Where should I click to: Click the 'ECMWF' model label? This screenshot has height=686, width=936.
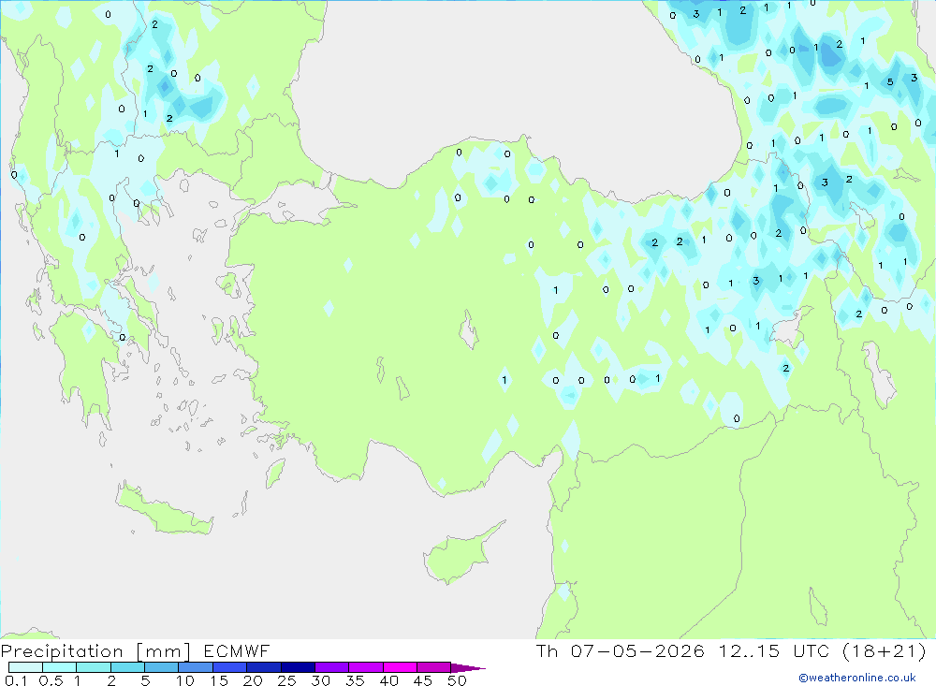click(x=237, y=651)
